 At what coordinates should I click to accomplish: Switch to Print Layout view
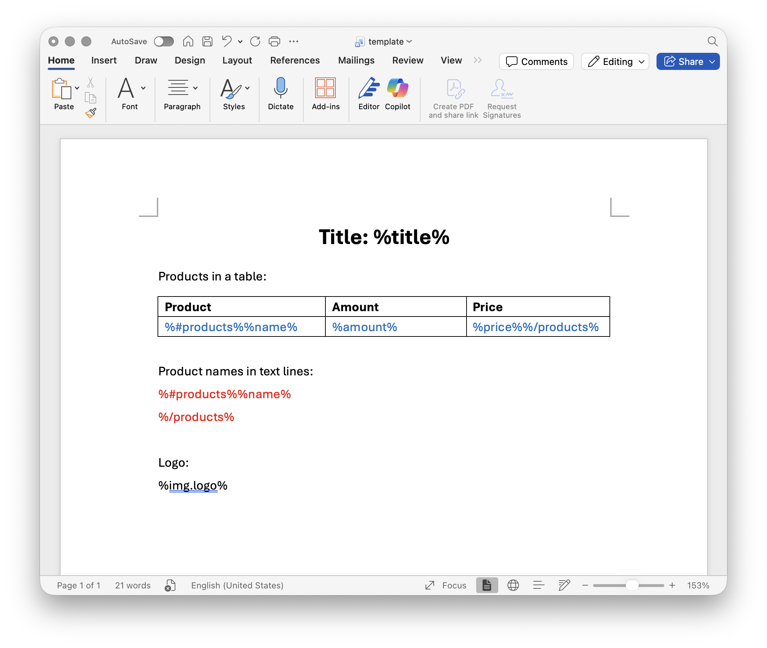tap(487, 585)
